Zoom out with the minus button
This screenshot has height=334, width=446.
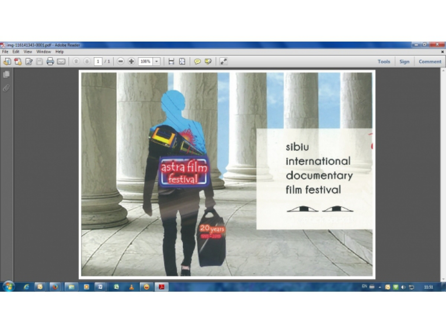tap(121, 61)
